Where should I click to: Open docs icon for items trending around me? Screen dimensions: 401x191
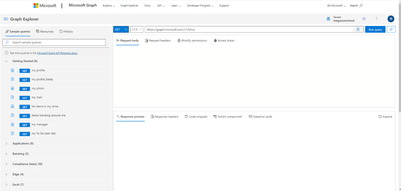12,115
